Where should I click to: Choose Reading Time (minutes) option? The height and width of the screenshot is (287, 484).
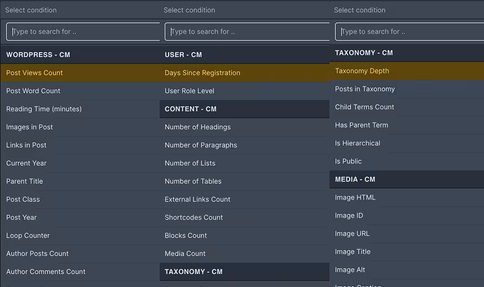coord(80,109)
